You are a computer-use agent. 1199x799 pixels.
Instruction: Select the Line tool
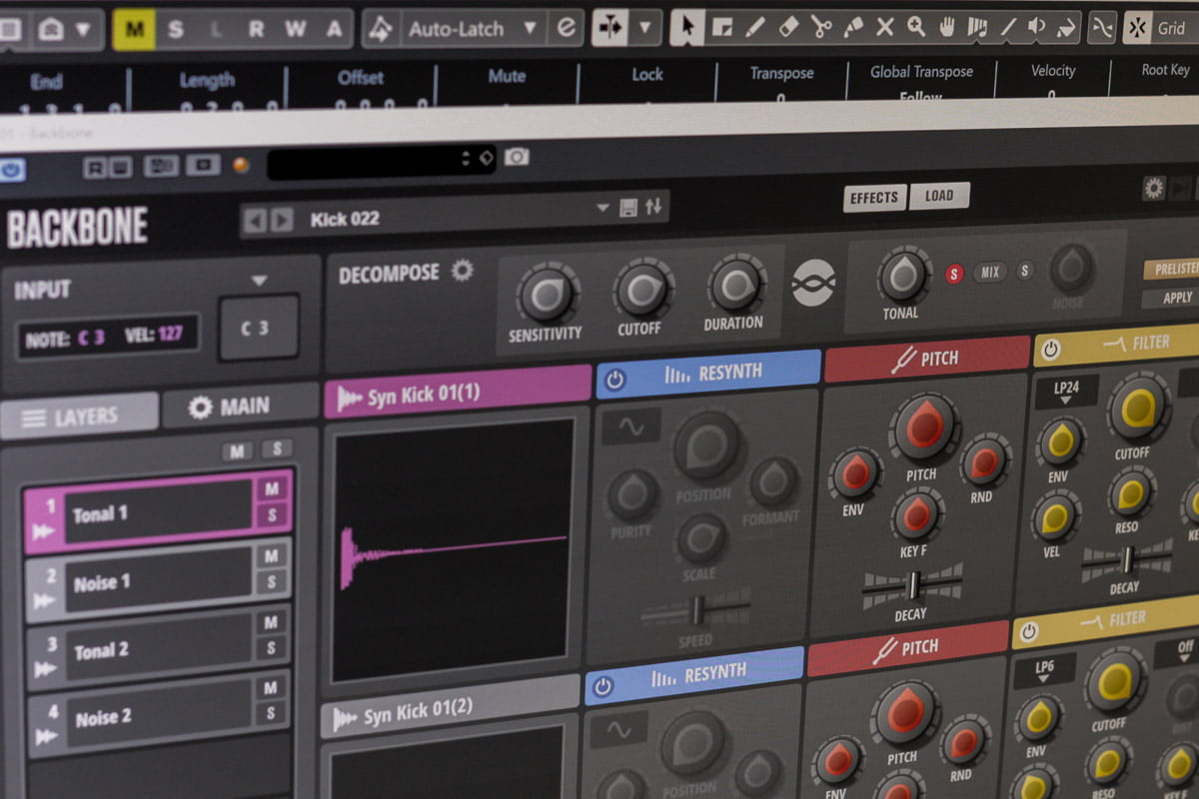pos(1007,28)
